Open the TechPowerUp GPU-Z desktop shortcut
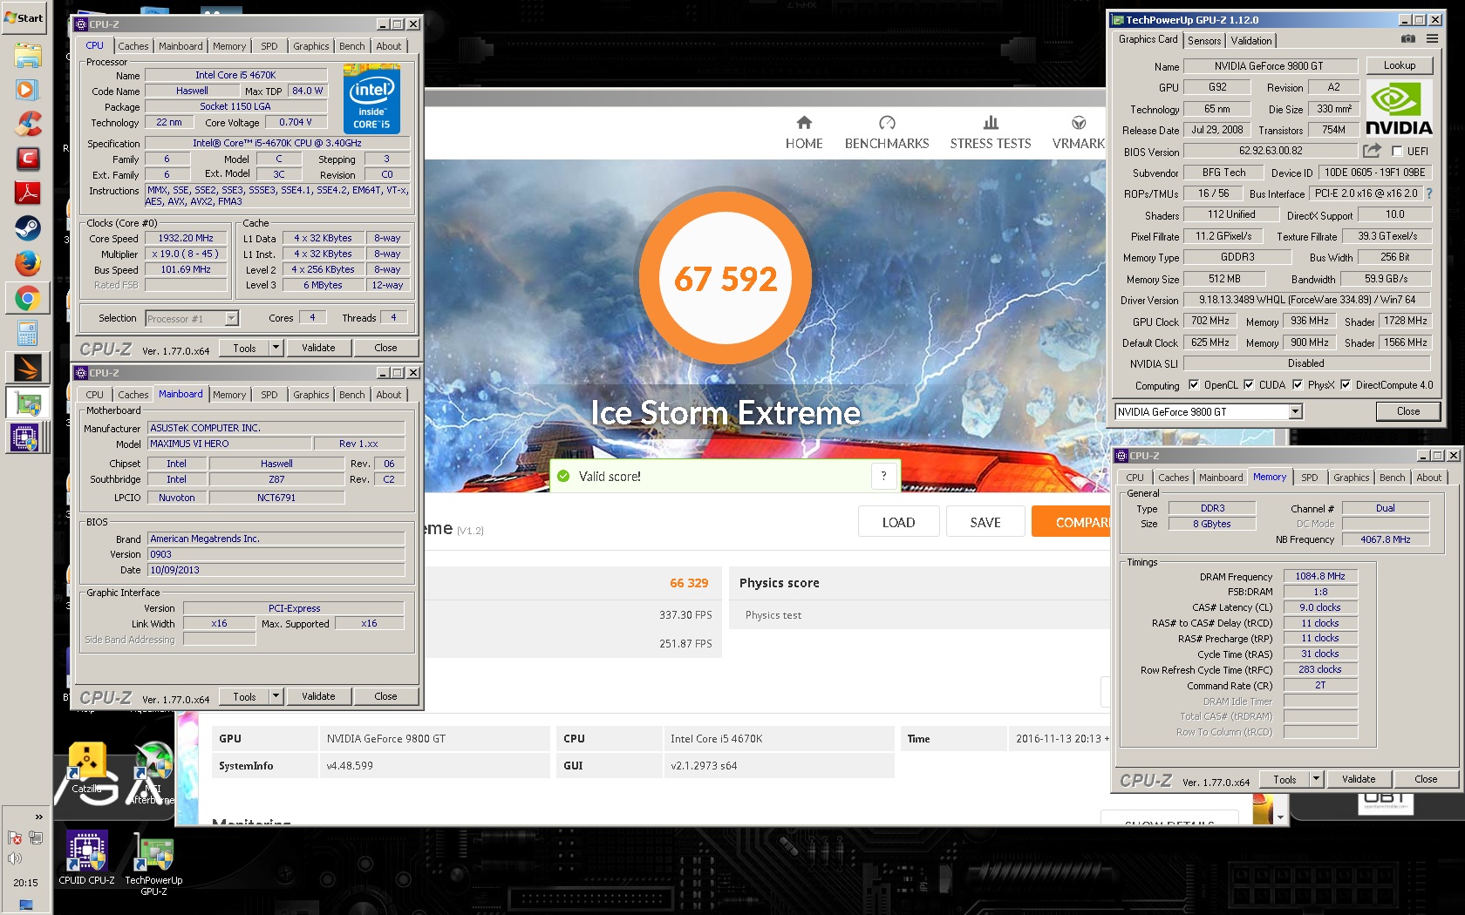This screenshot has width=1465, height=915. 153,864
